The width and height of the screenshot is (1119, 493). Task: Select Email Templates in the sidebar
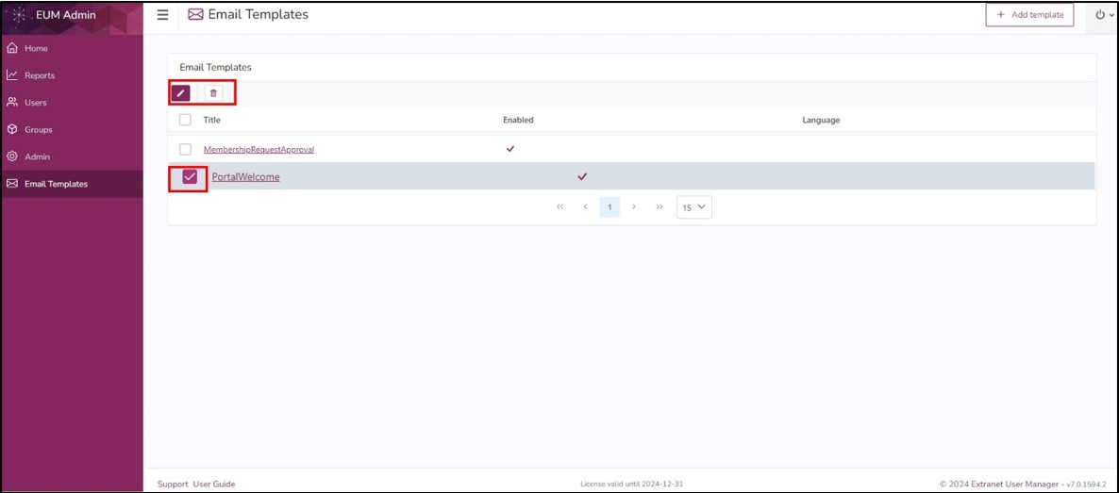(x=72, y=184)
